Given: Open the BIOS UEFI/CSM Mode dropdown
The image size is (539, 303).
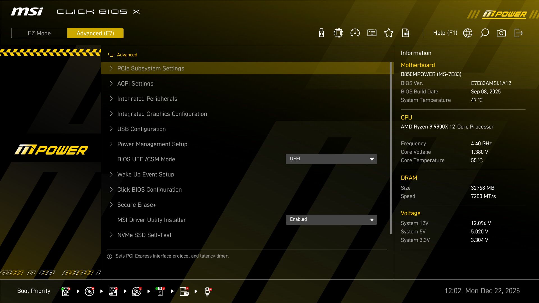Looking at the screenshot, I should [x=331, y=159].
